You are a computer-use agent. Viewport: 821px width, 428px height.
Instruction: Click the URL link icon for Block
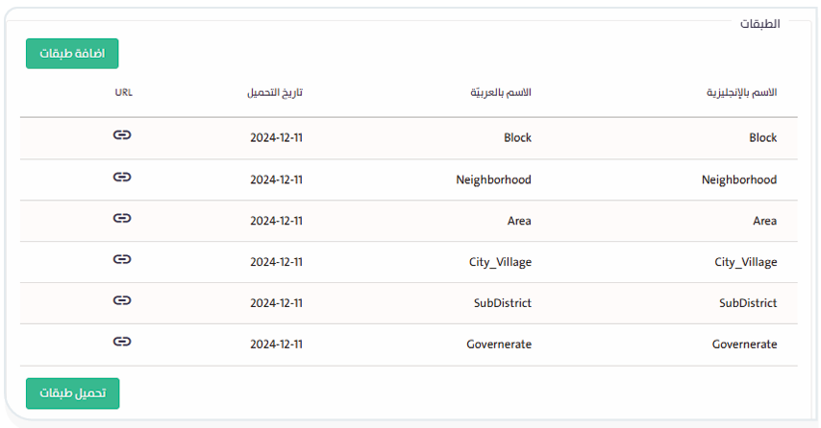tap(122, 135)
